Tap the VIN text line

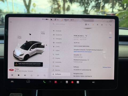(82, 46)
